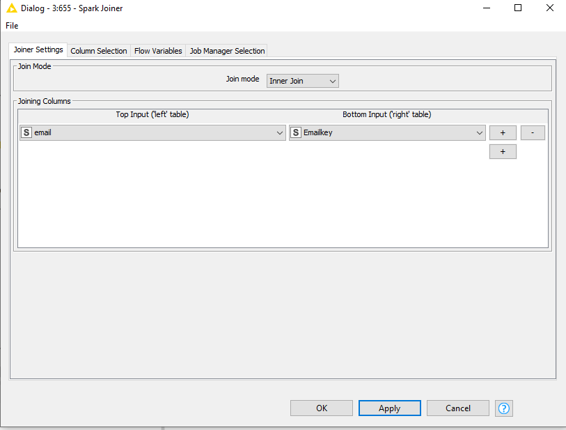This screenshot has width=566, height=430.
Task: Remove the email joining pair with minus button
Action: click(x=533, y=132)
